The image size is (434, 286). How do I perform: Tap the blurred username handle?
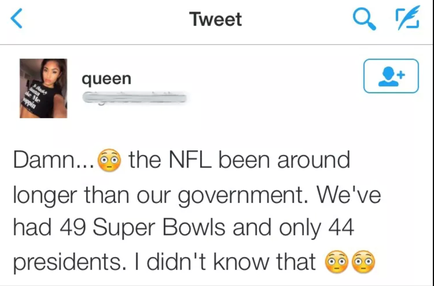point(134,97)
